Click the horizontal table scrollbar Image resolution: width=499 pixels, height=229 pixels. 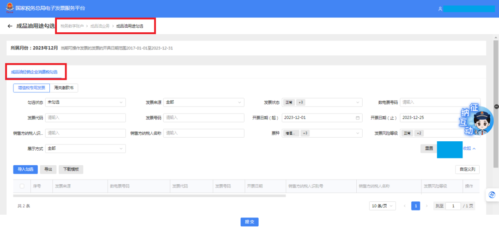pyautogui.click(x=150, y=196)
